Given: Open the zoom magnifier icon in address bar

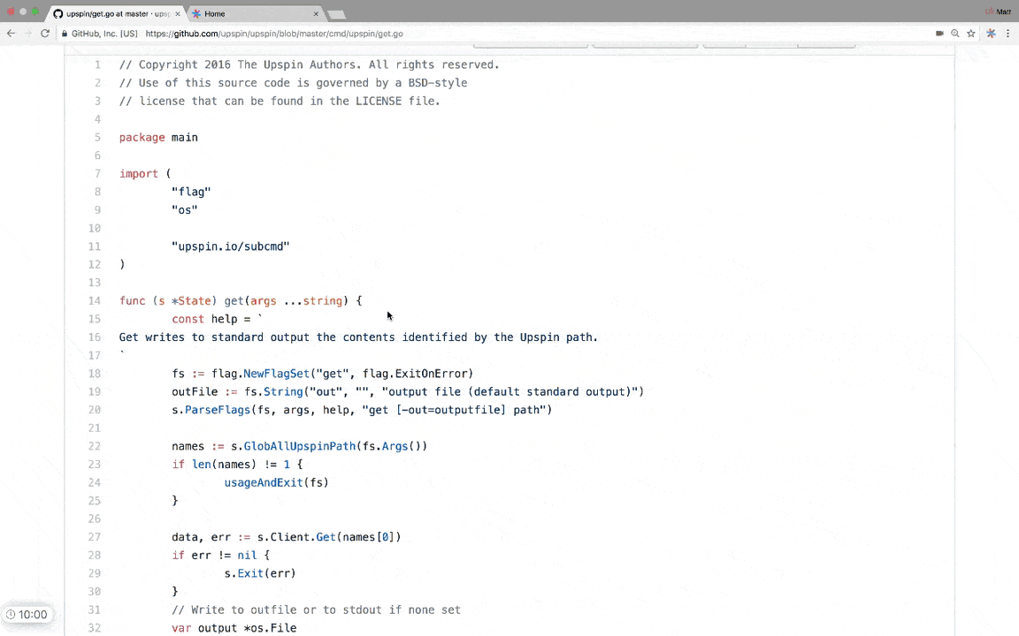Looking at the screenshot, I should [x=955, y=34].
